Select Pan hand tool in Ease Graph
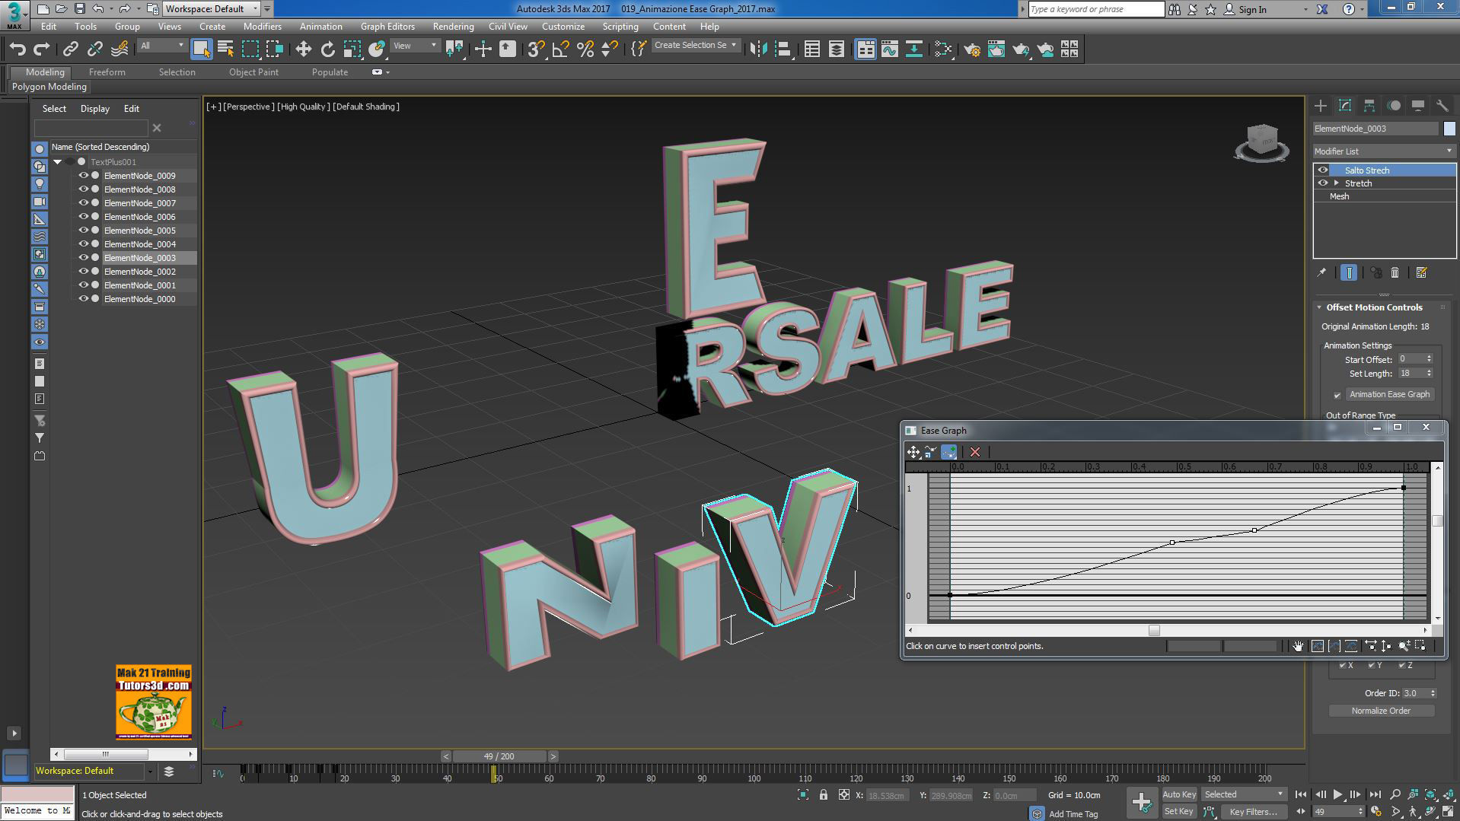 (x=1298, y=646)
